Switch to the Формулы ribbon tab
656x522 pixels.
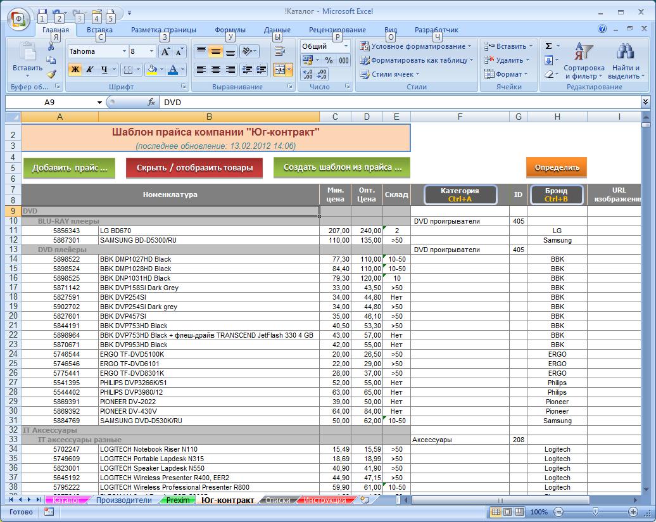[x=230, y=30]
